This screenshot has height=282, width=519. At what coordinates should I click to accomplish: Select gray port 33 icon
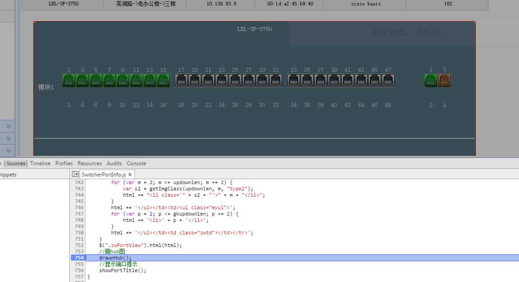294,80
